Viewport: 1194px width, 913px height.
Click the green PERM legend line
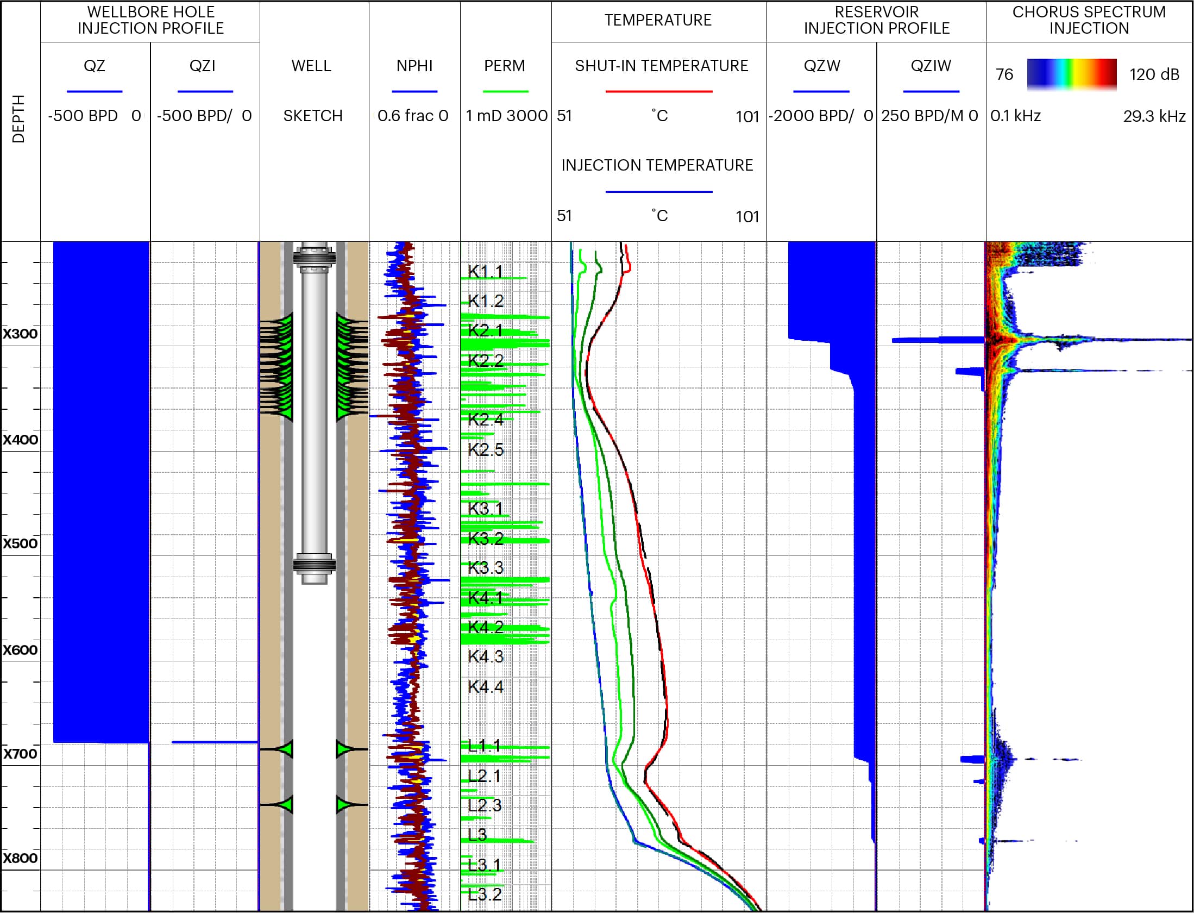coord(505,91)
